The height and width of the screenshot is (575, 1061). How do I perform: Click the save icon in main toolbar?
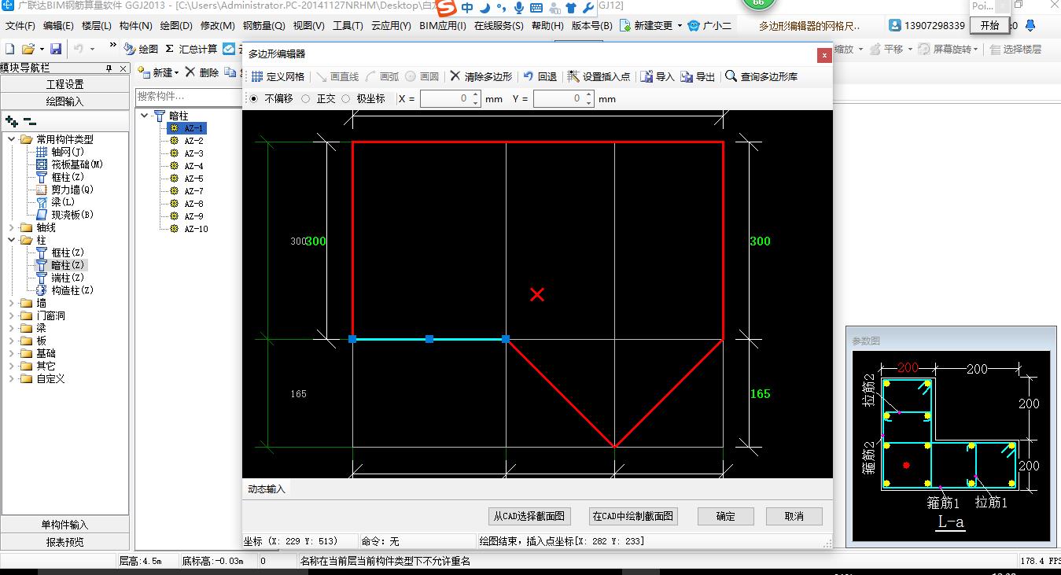pyautogui.click(x=56, y=49)
